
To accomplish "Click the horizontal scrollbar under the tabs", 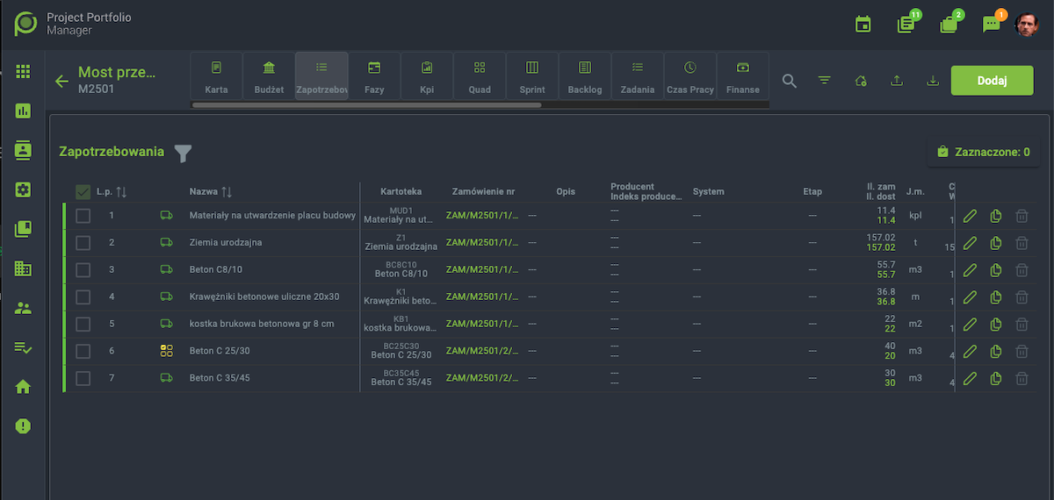I will (x=366, y=105).
